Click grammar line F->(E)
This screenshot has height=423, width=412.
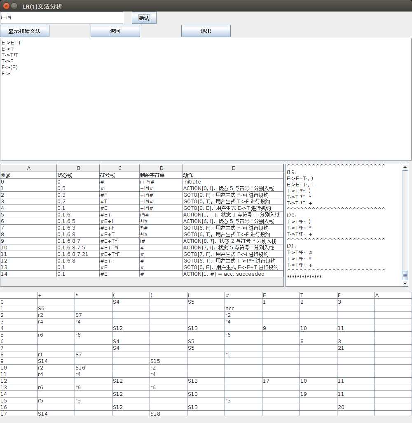pos(9,67)
